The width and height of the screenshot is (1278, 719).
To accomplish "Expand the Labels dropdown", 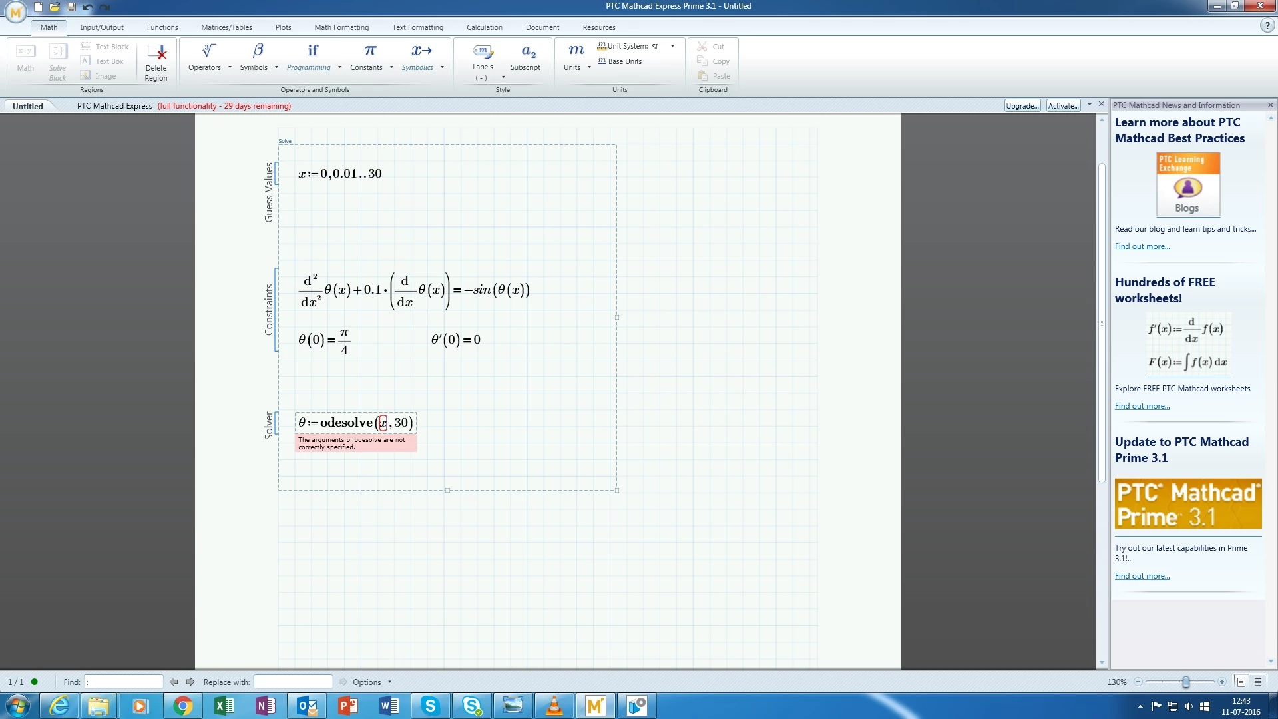I will point(503,77).
